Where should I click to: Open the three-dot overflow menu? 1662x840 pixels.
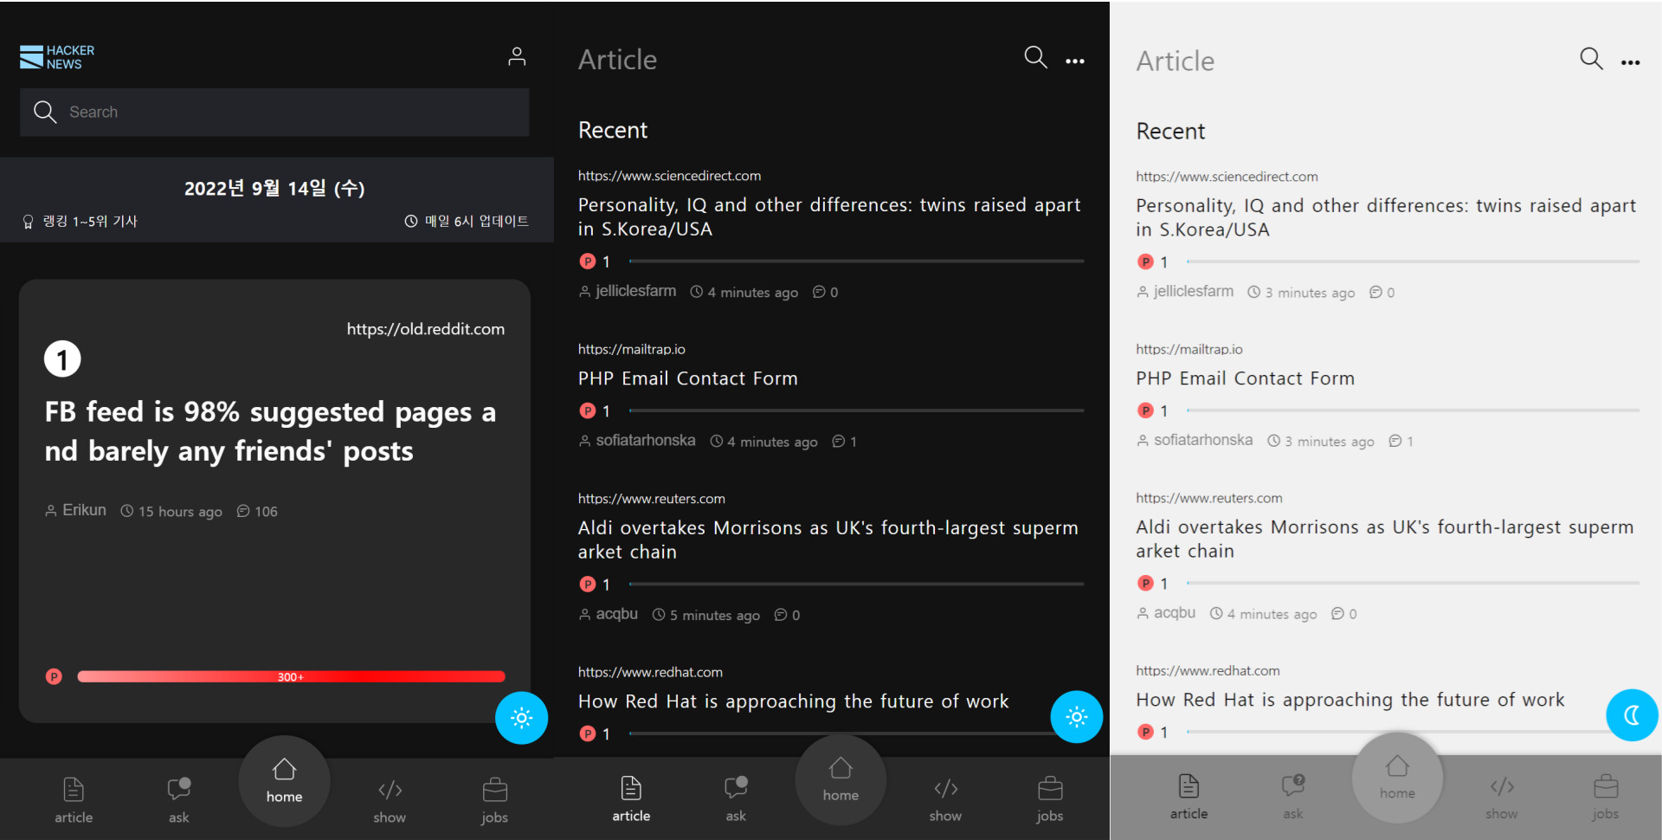pyautogui.click(x=1075, y=60)
